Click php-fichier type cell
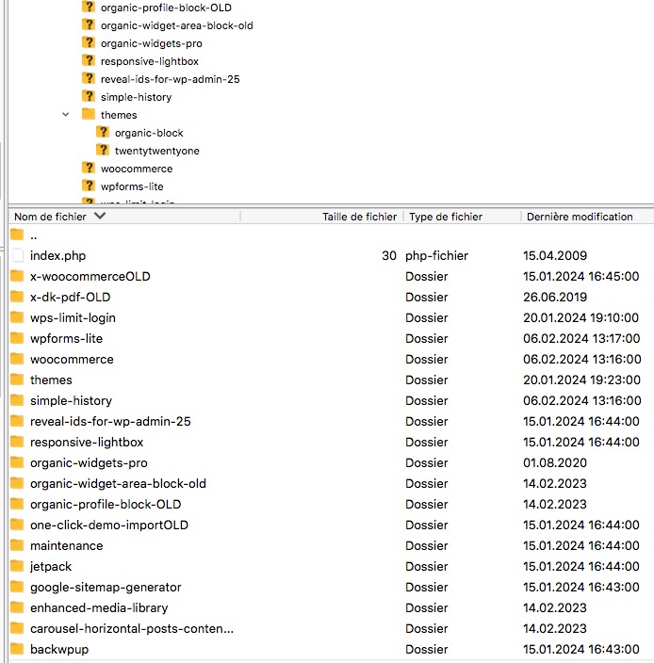The height and width of the screenshot is (663, 654). (436, 256)
